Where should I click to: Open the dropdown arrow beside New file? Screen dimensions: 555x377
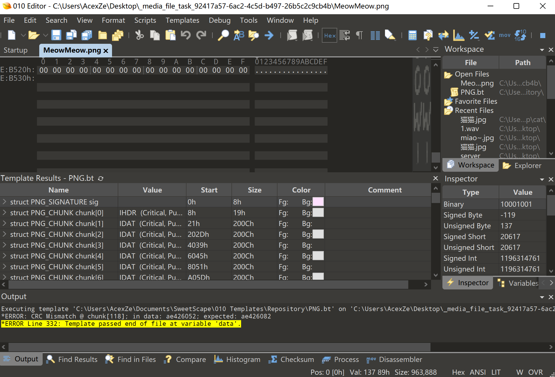tap(23, 35)
